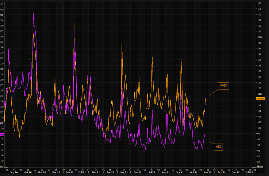Click the purple VIX last-value tag on left axis
Viewport: 269px width, 176px height.
click(2, 134)
